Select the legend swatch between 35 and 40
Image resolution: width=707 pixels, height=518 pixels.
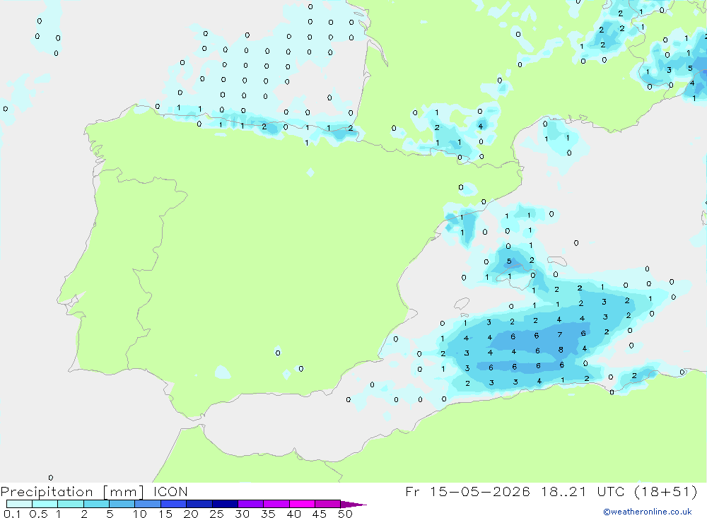tap(276, 504)
